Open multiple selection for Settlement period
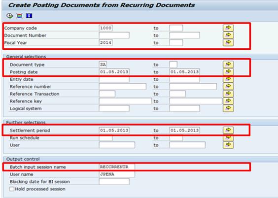 click(228, 130)
